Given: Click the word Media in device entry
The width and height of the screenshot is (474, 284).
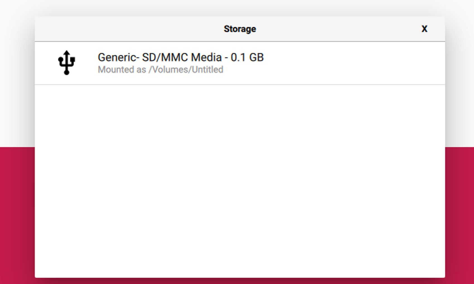Looking at the screenshot, I should pyautogui.click(x=206, y=57).
